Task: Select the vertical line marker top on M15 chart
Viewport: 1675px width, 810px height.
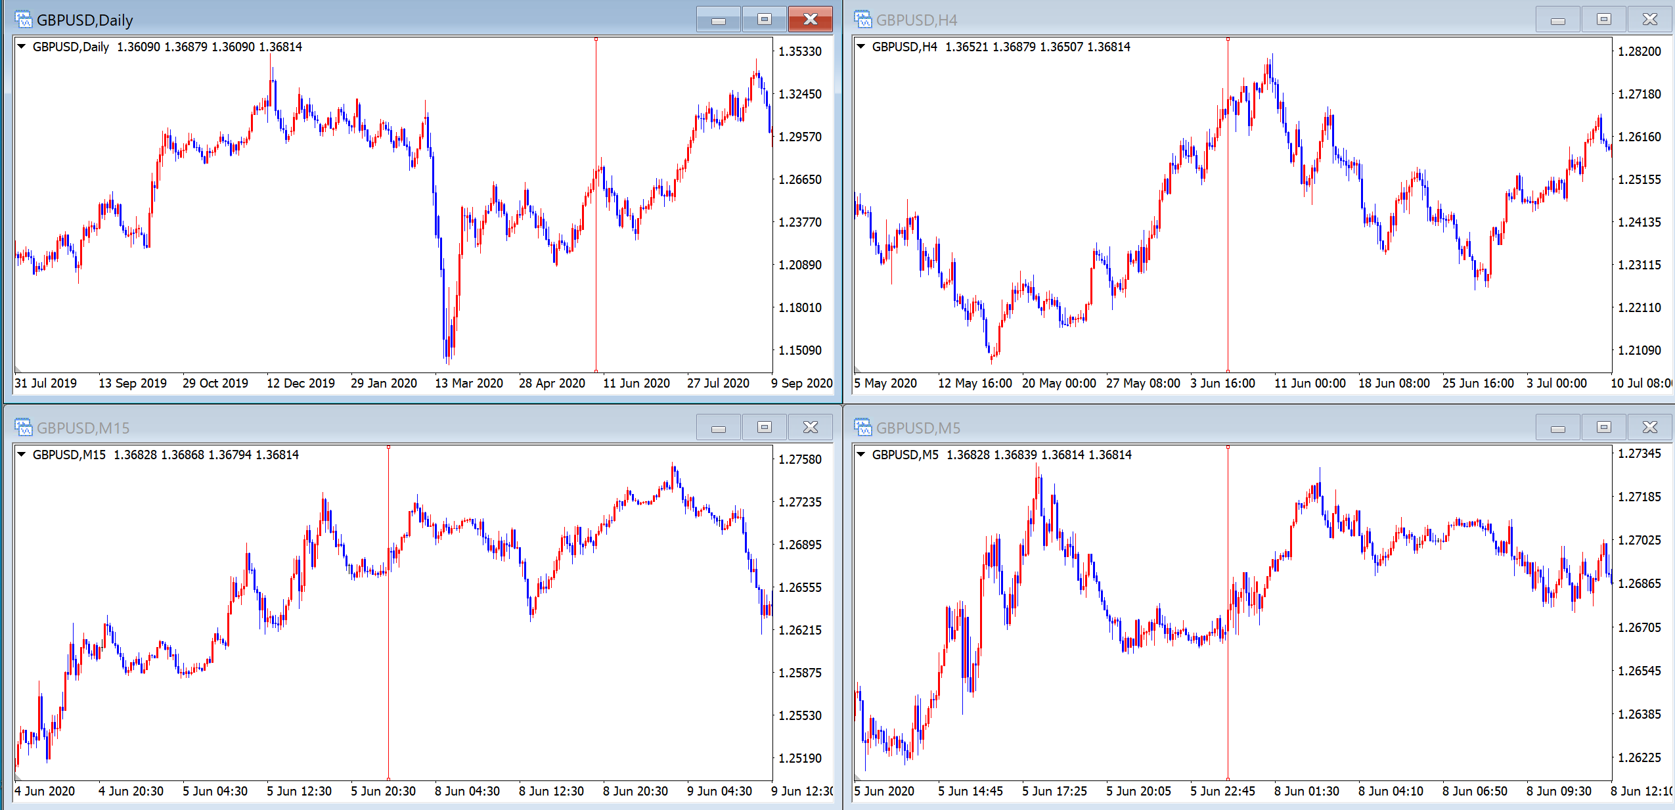Action: (388, 447)
